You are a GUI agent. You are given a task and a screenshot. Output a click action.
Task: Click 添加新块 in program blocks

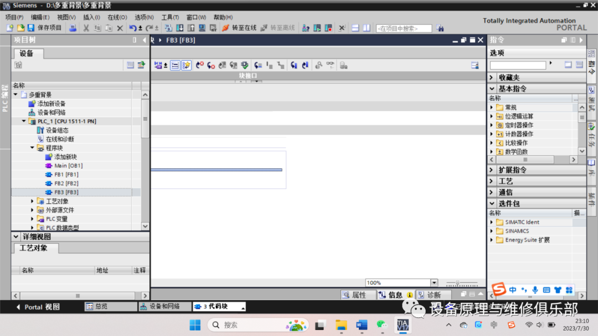65,157
